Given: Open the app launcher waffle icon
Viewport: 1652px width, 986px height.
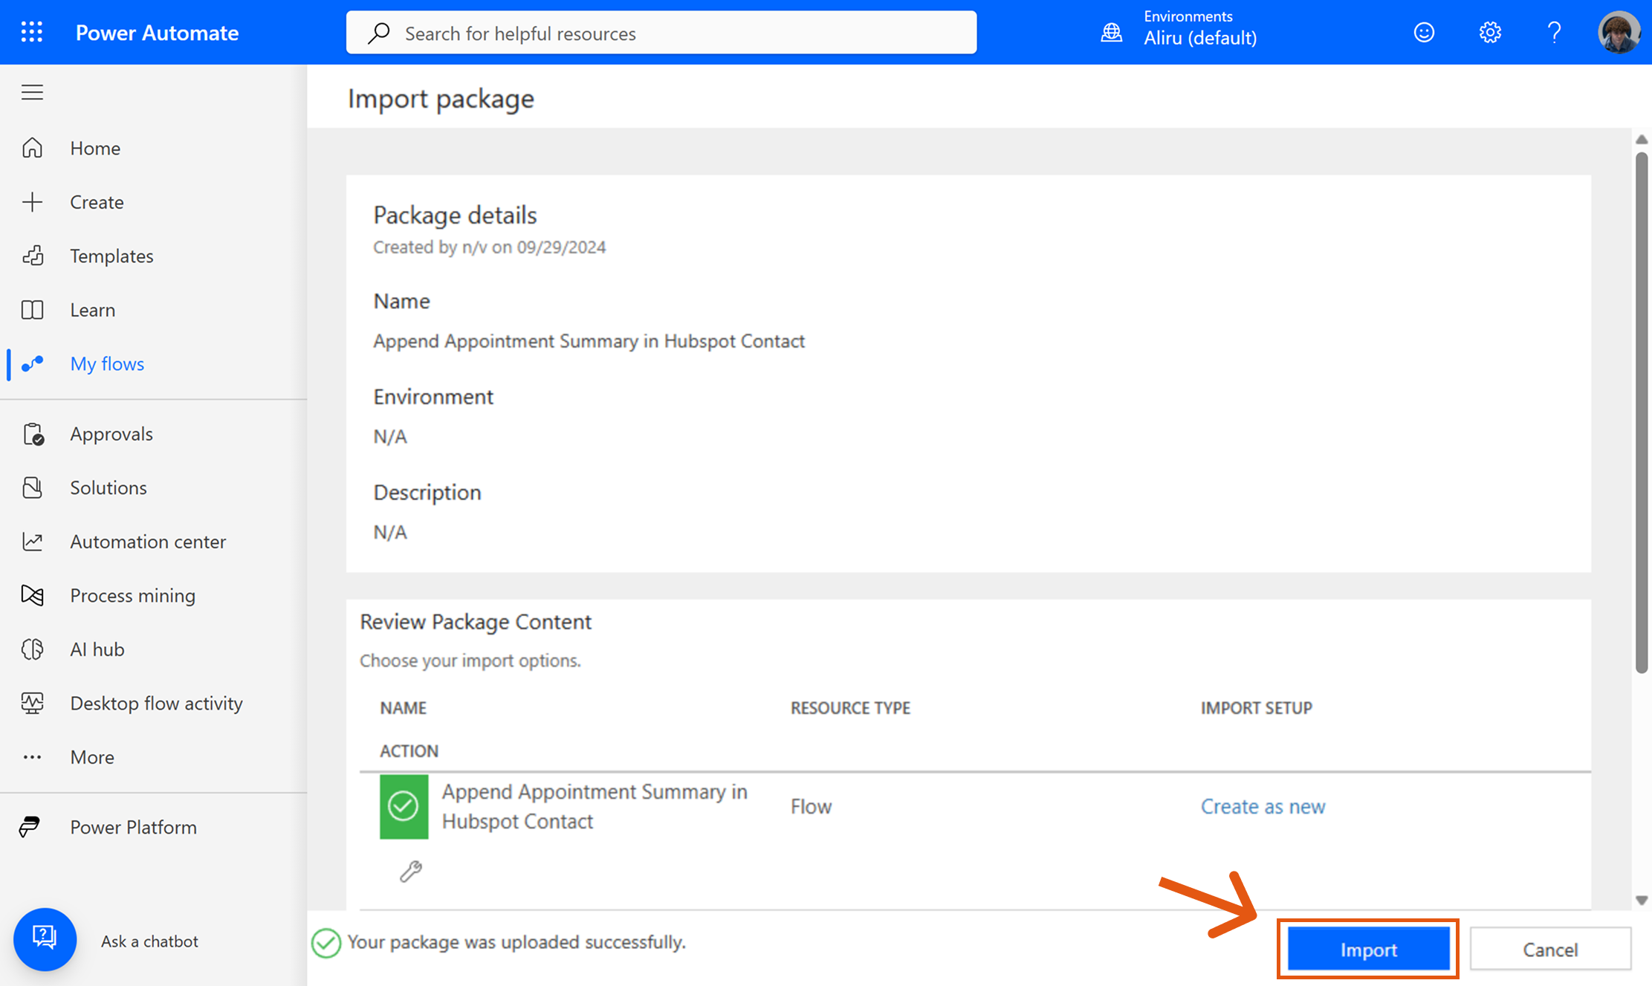Looking at the screenshot, I should 31,32.
